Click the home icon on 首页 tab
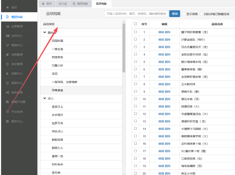Viewport: 235px width, 175px height. (x=43, y=4)
